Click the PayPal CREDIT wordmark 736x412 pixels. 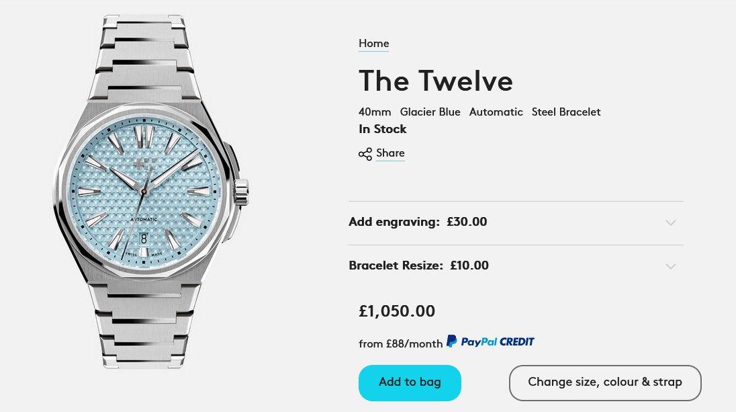498,341
